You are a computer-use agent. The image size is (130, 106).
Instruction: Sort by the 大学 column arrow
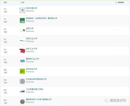point(20,3)
